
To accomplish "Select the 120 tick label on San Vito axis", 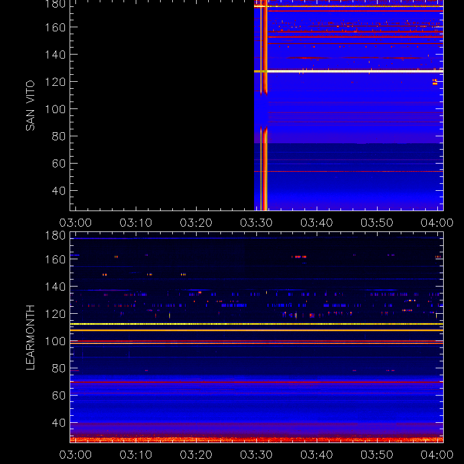I will [x=55, y=82].
